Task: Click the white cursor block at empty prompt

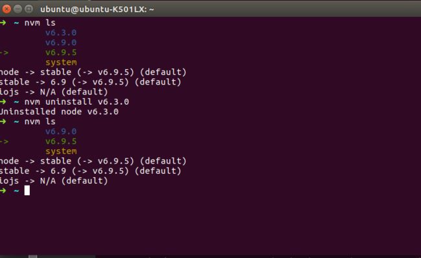Action: pyautogui.click(x=27, y=191)
